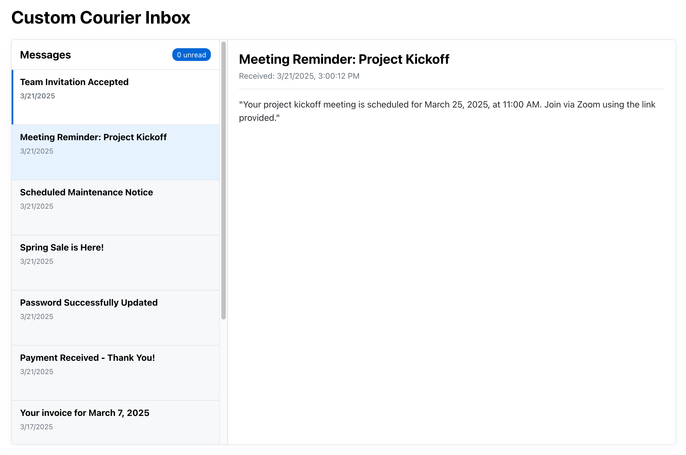Click the Custom Courier Inbox title
The width and height of the screenshot is (686, 455).
tap(101, 17)
